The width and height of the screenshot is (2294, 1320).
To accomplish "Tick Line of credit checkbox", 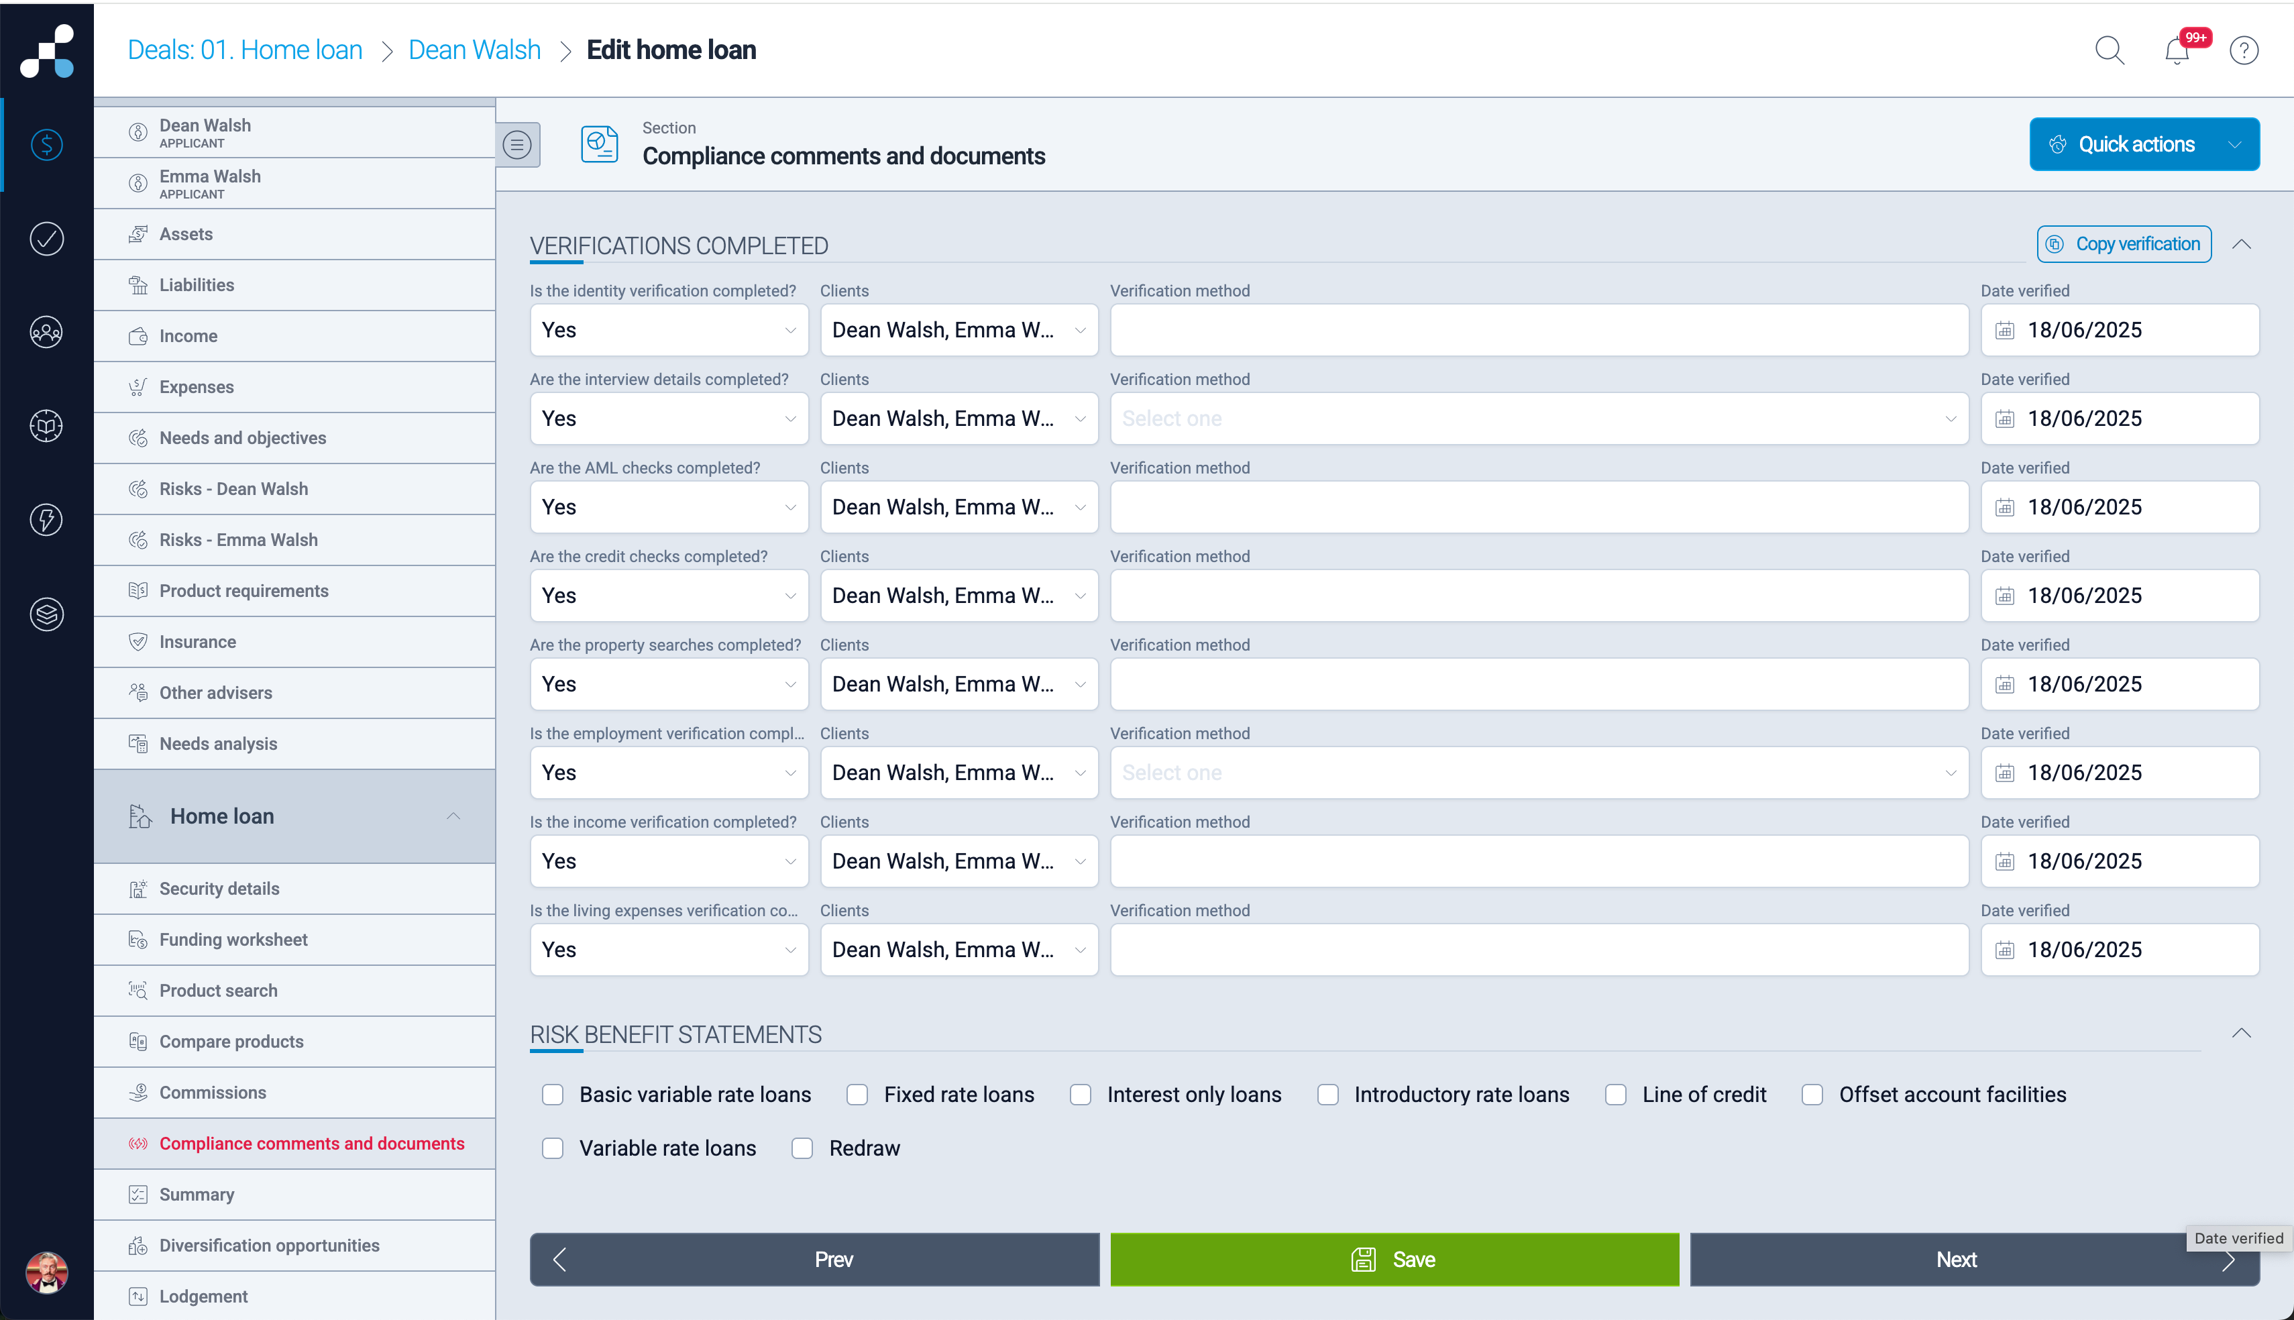I will tap(1616, 1095).
